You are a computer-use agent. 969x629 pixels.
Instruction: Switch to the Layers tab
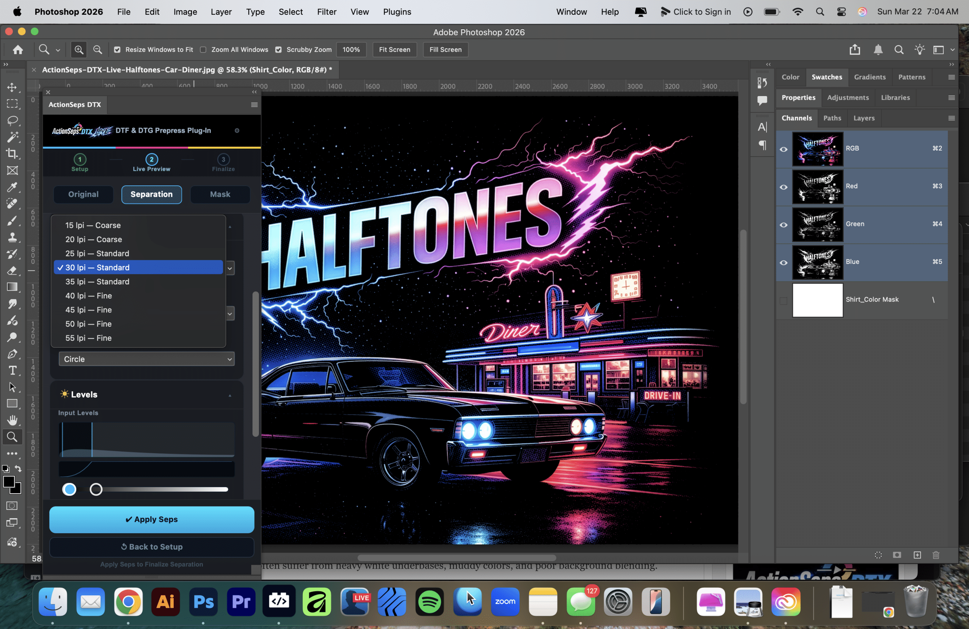pos(863,118)
